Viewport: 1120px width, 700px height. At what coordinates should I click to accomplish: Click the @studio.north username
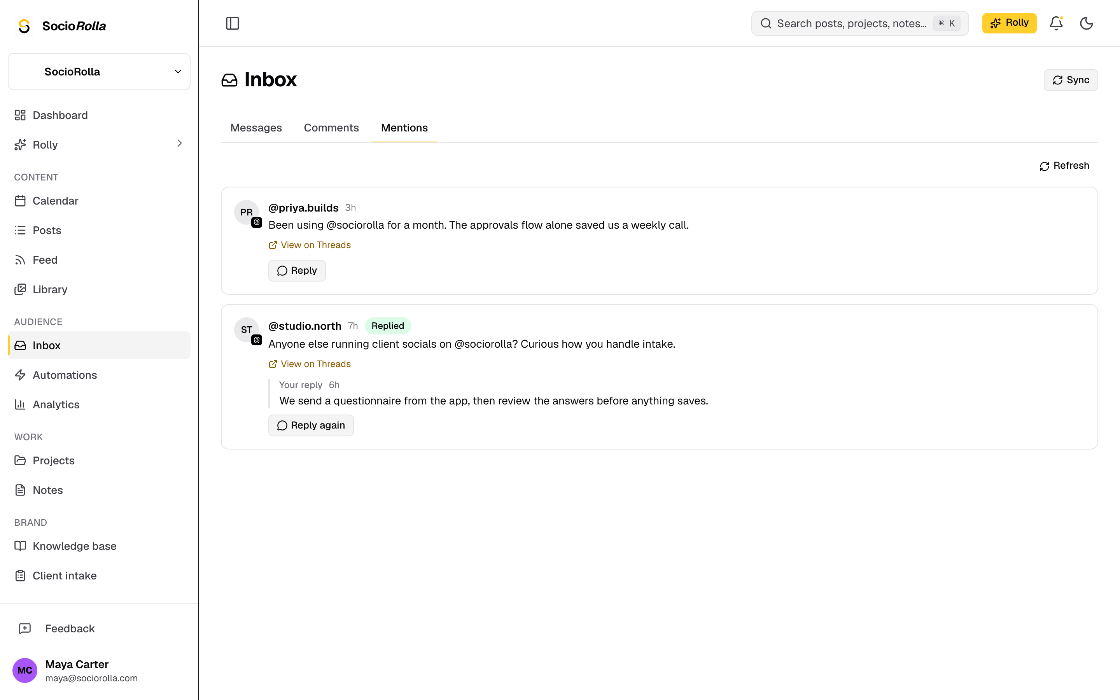pyautogui.click(x=305, y=326)
